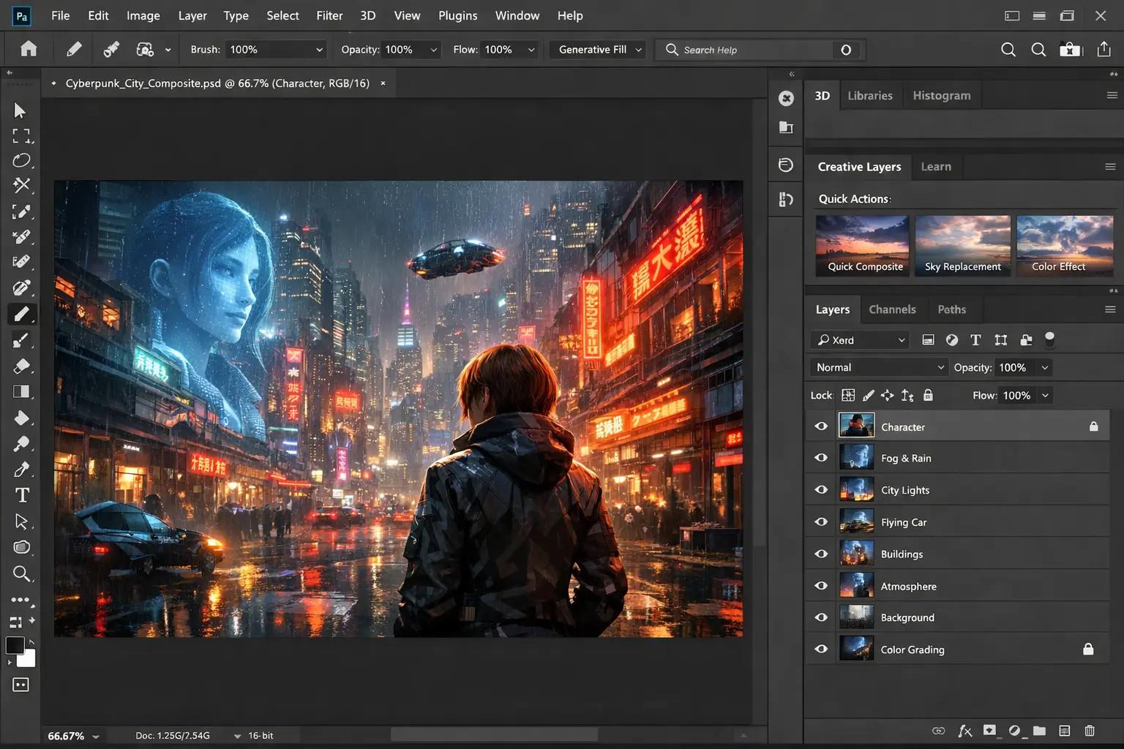
Task: Select the Move tool
Action: pyautogui.click(x=22, y=110)
